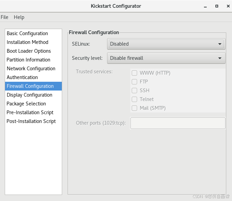
Task: Expand the Security level dropdown
Action: pyautogui.click(x=166, y=58)
